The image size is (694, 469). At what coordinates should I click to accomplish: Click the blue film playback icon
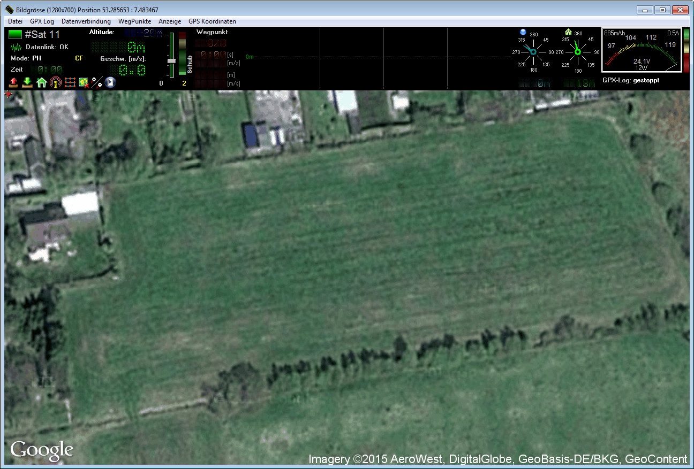tap(110, 82)
